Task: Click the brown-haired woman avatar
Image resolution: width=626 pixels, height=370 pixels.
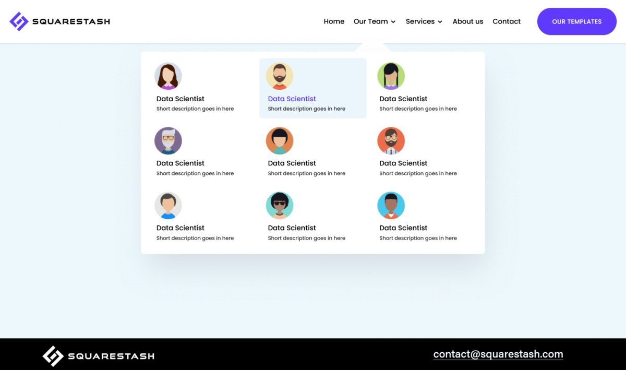Action: point(168,76)
